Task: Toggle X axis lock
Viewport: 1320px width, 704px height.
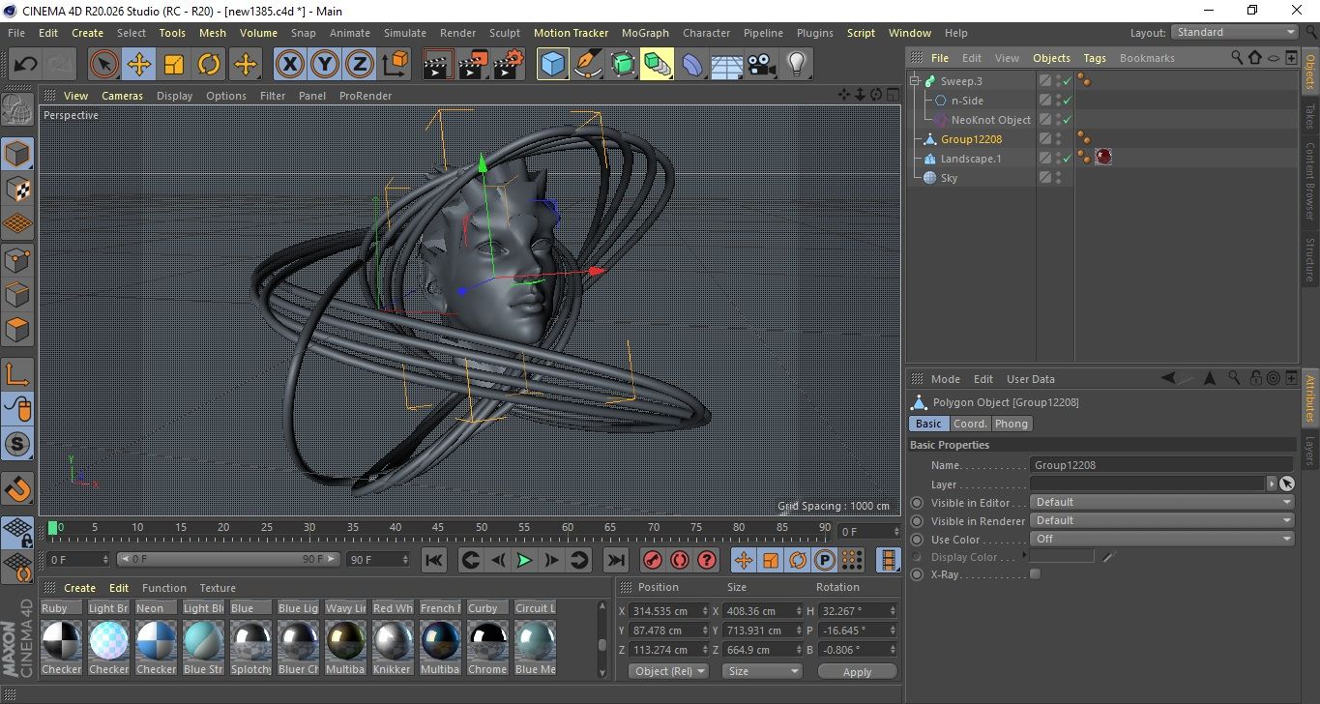Action: pos(290,65)
